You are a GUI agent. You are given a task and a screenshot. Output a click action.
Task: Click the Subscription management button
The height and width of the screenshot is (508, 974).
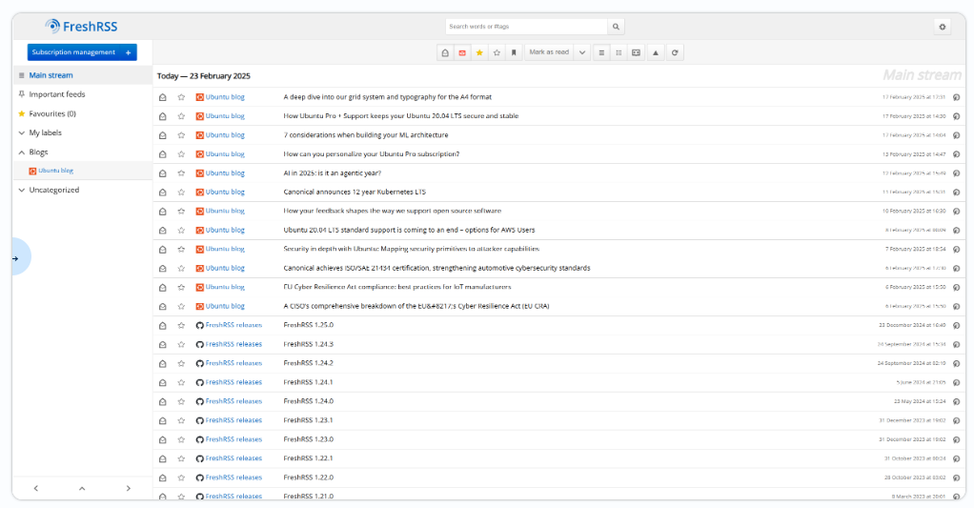pyautogui.click(x=81, y=52)
